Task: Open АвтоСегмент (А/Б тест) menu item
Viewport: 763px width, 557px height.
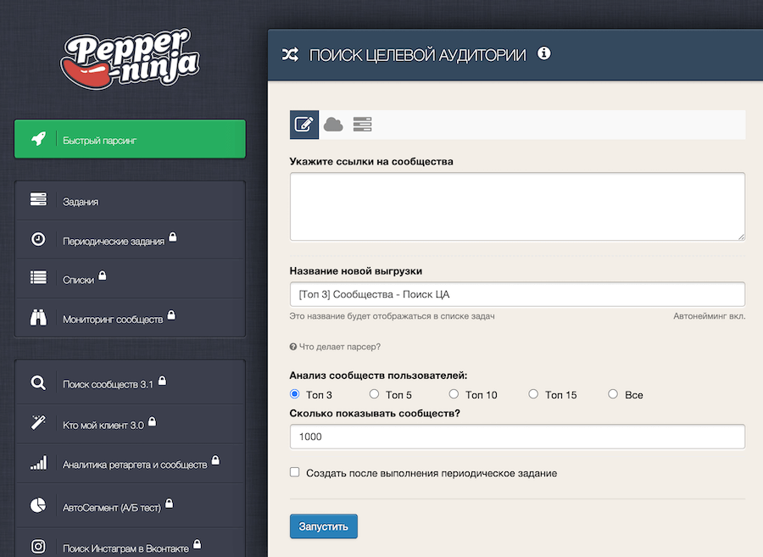Action: click(x=130, y=506)
